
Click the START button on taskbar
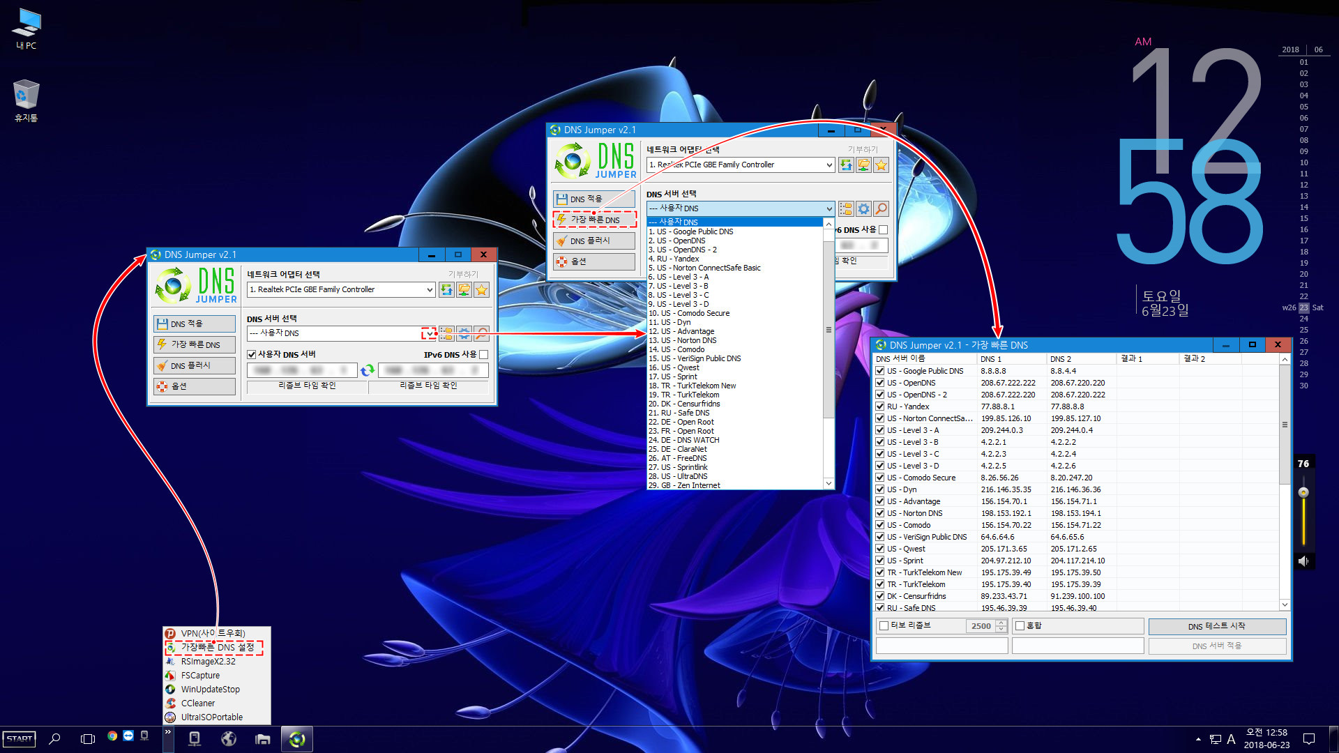(x=20, y=739)
